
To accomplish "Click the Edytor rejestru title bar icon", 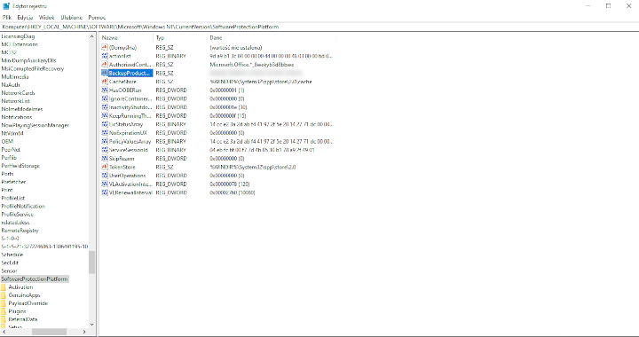I will (5, 6).
